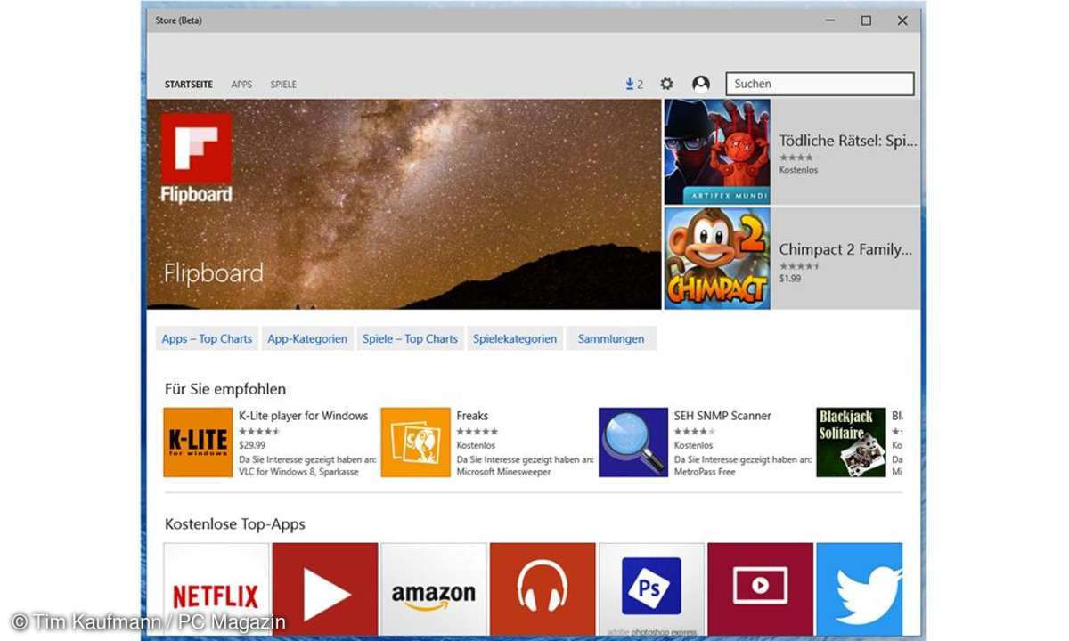Open the SEH SNMP Scanner magnifier icon
The width and height of the screenshot is (1069, 641).
click(x=632, y=442)
